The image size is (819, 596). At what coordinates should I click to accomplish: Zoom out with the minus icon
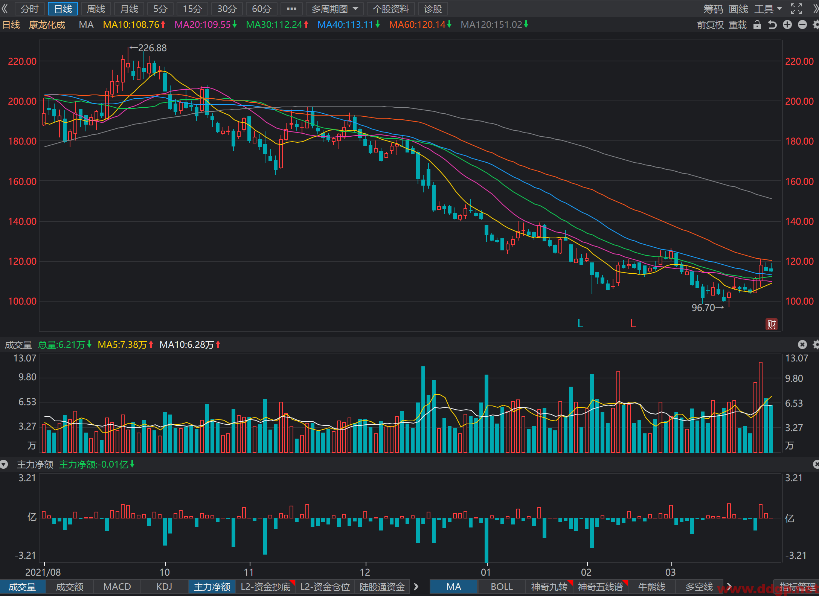tap(802, 25)
